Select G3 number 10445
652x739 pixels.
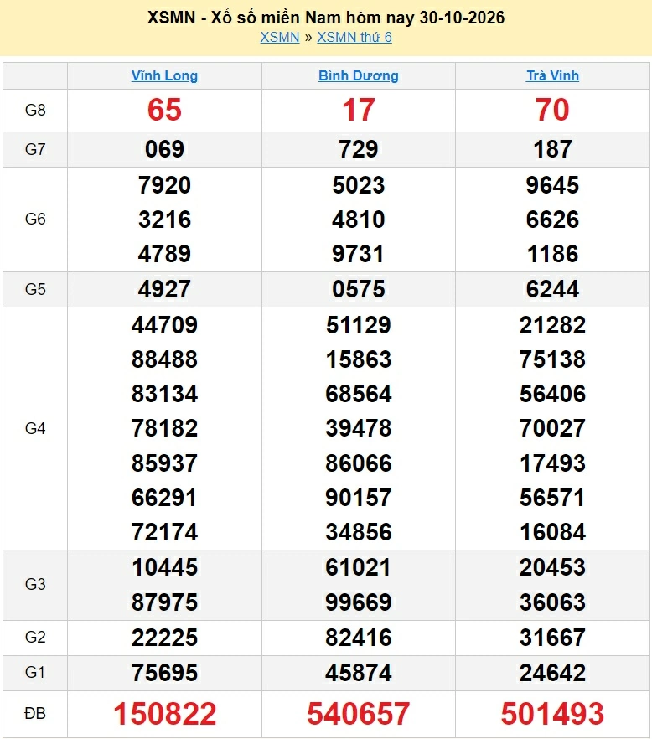click(164, 567)
